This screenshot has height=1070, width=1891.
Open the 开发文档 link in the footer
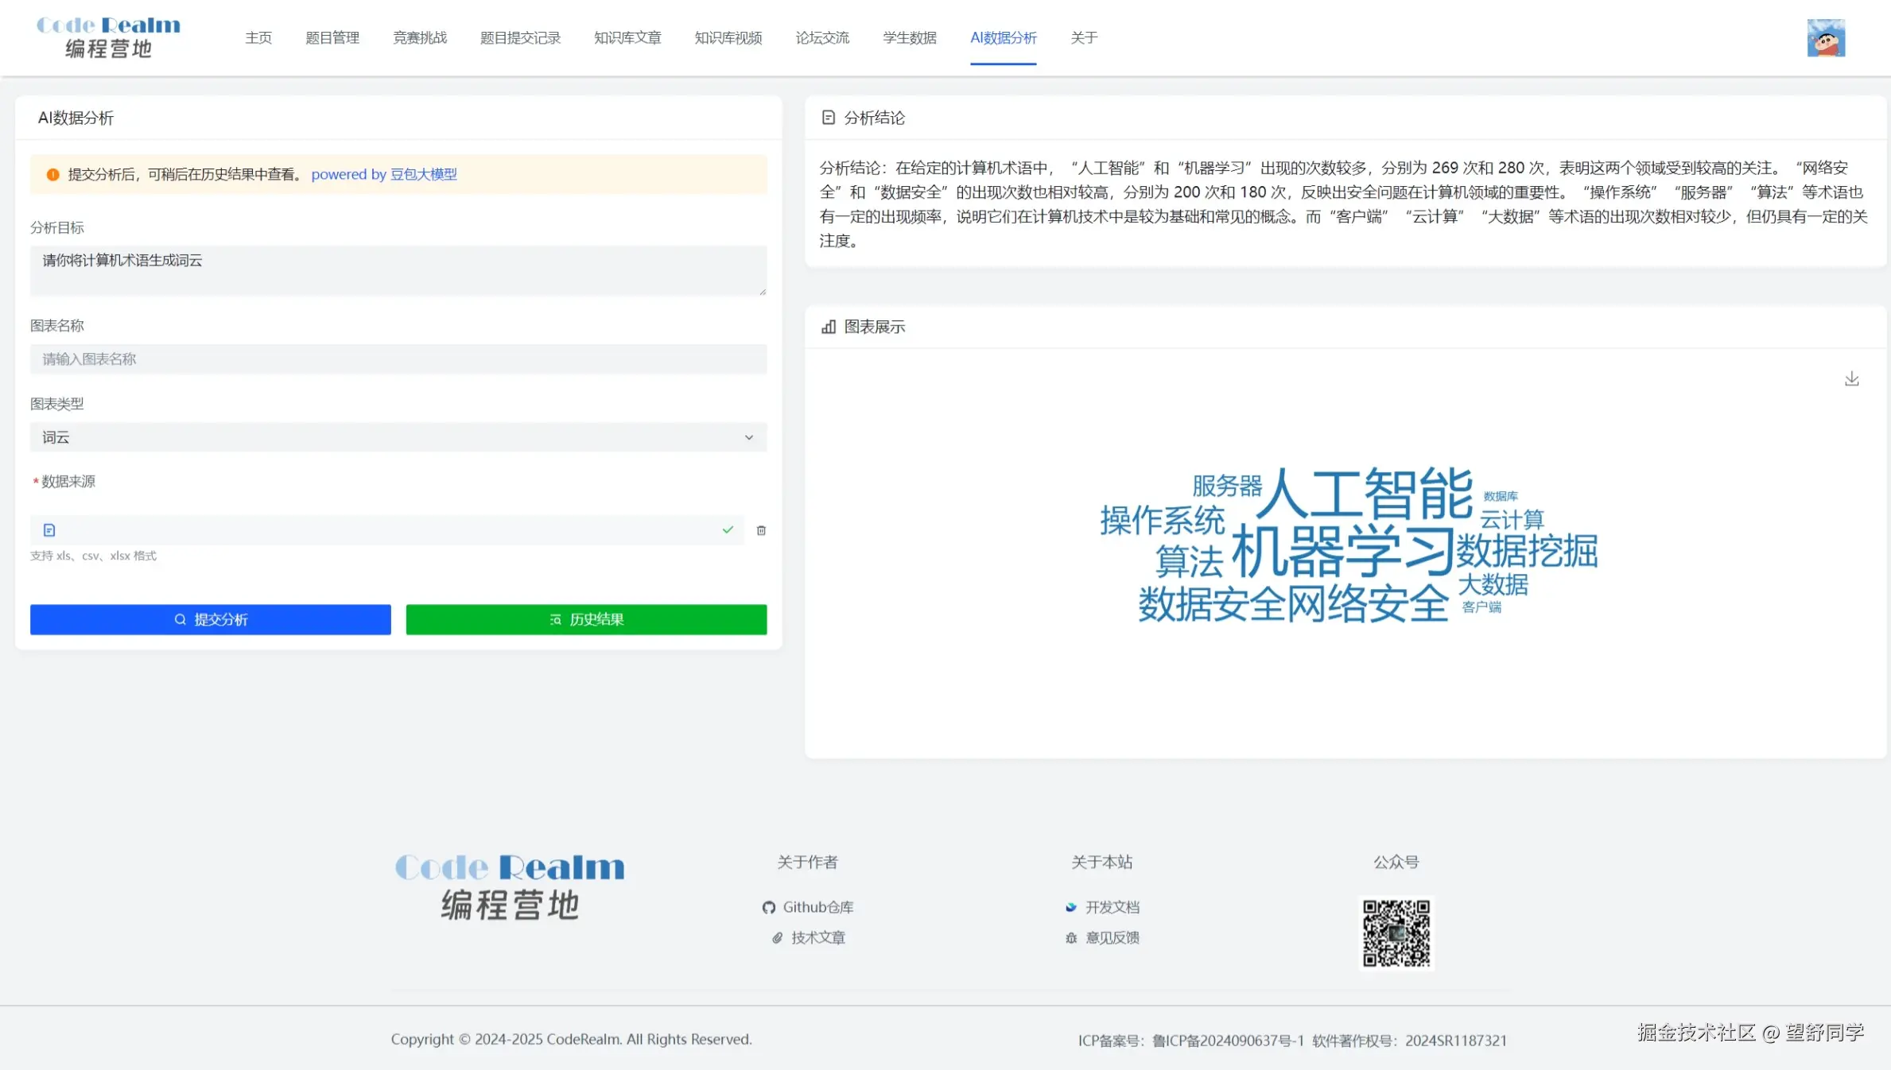click(1112, 906)
